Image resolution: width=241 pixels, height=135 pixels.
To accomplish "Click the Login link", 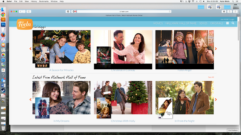I will 232,19.
